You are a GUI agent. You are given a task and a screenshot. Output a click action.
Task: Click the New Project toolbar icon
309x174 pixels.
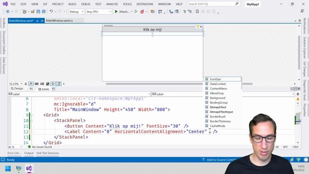tap(24, 12)
